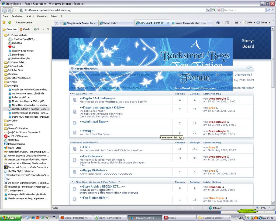Click in the address bar URL field

[113, 10]
